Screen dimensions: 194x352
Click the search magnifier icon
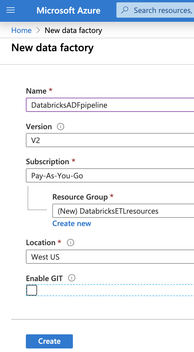pyautogui.click(x=125, y=10)
